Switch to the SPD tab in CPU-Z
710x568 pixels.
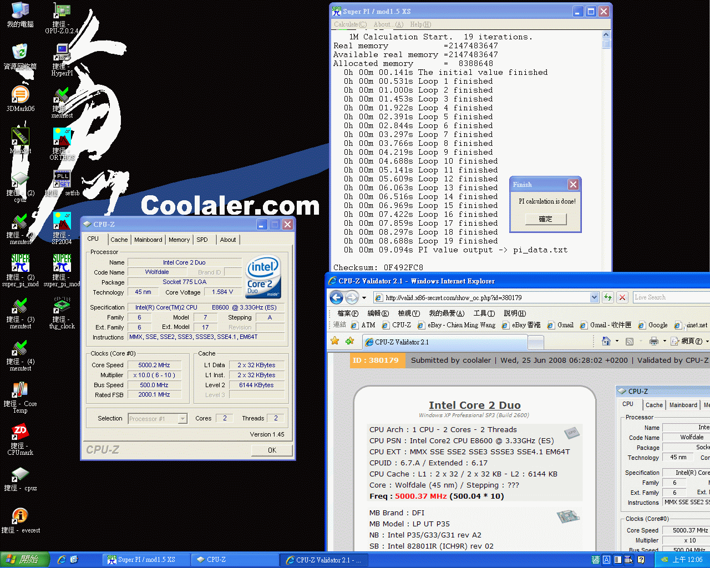[202, 240]
